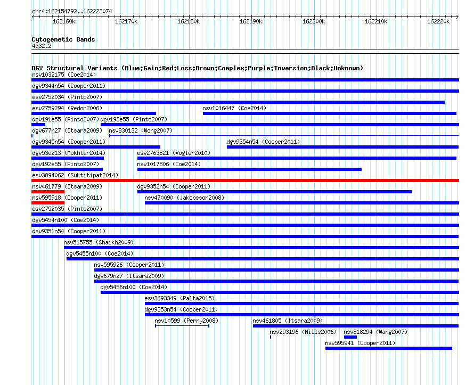This screenshot has height=385, width=474.
Task: Open the nsv515755 (Shaikh2009) label
Action: point(99,242)
